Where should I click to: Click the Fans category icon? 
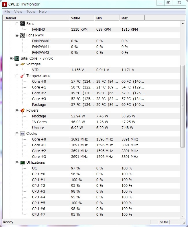(x=23, y=24)
